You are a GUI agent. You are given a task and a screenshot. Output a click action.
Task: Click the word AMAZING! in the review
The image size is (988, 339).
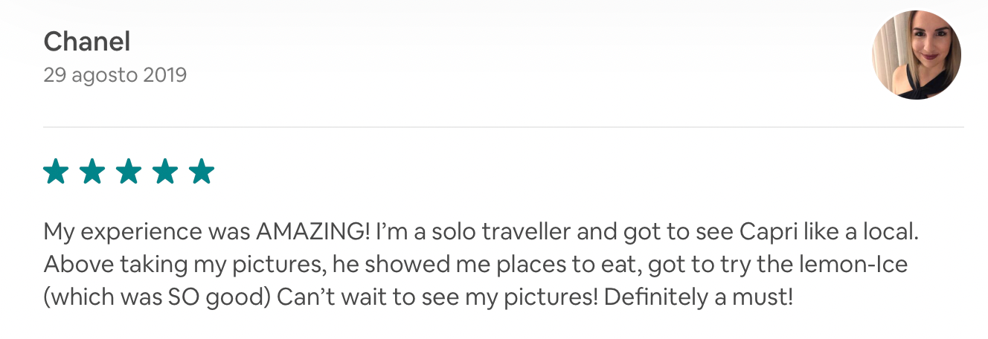(x=312, y=232)
